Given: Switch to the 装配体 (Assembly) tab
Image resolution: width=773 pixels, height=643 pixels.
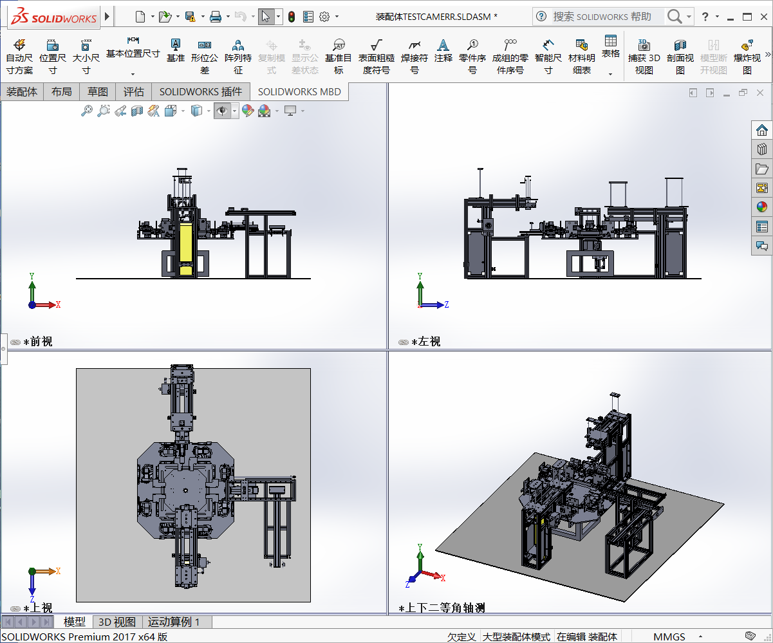Looking at the screenshot, I should pyautogui.click(x=22, y=92).
